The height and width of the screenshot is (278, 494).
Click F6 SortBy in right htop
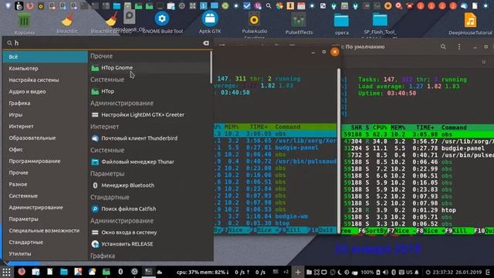tap(373, 231)
